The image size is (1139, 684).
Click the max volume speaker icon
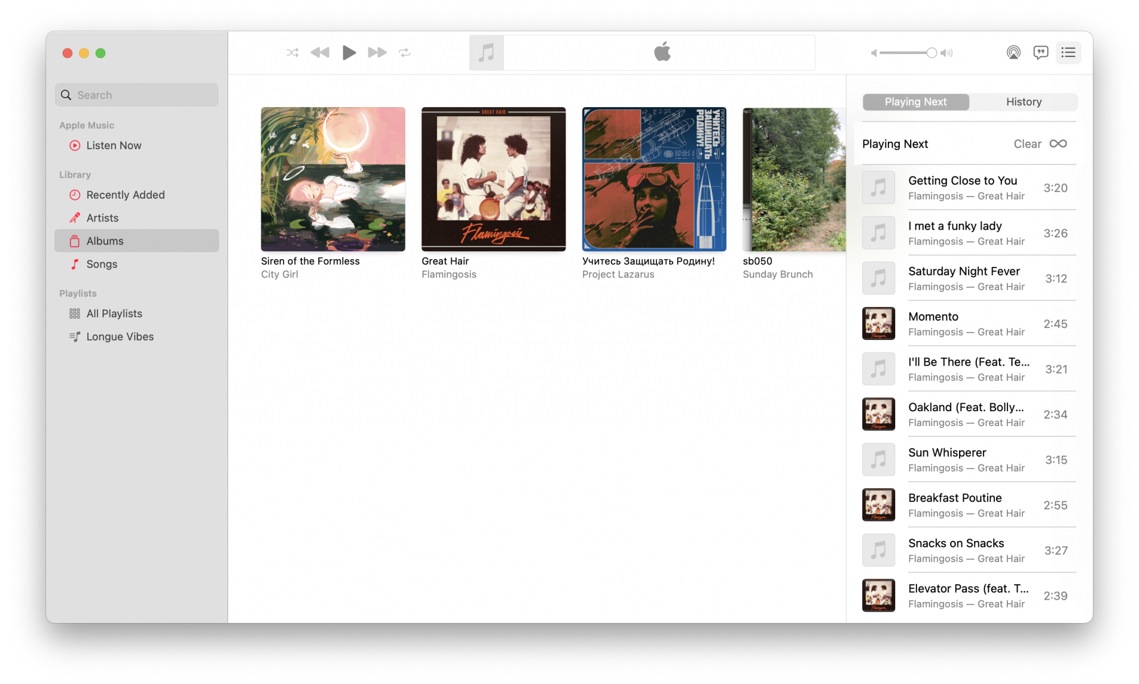(x=947, y=53)
